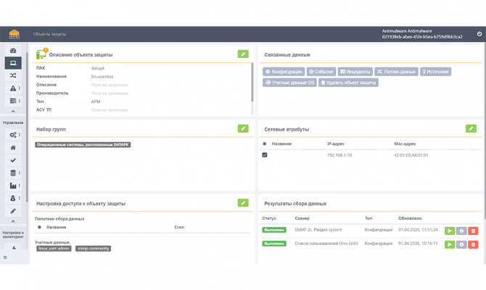Select the radio in network attributes header
This screenshot has width=486, height=290.
coord(265,144)
